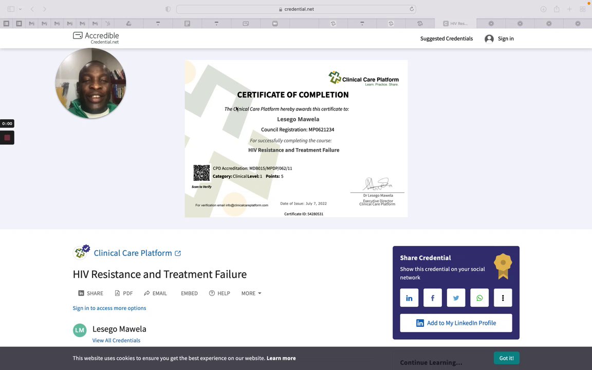
Task: Open the Safari sidebar dropdown chevron
Action: [20, 9]
